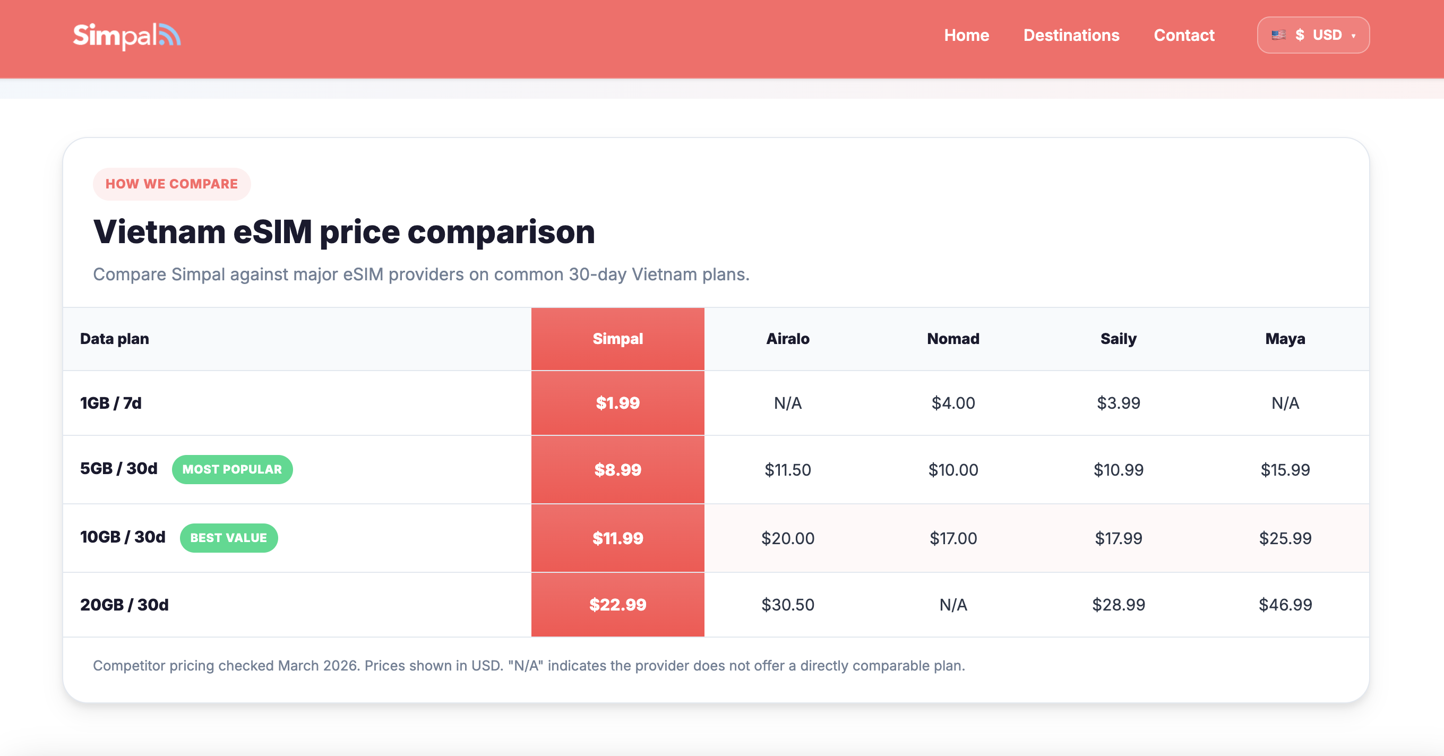1444x756 pixels.
Task: Open the Contact page
Action: point(1184,36)
